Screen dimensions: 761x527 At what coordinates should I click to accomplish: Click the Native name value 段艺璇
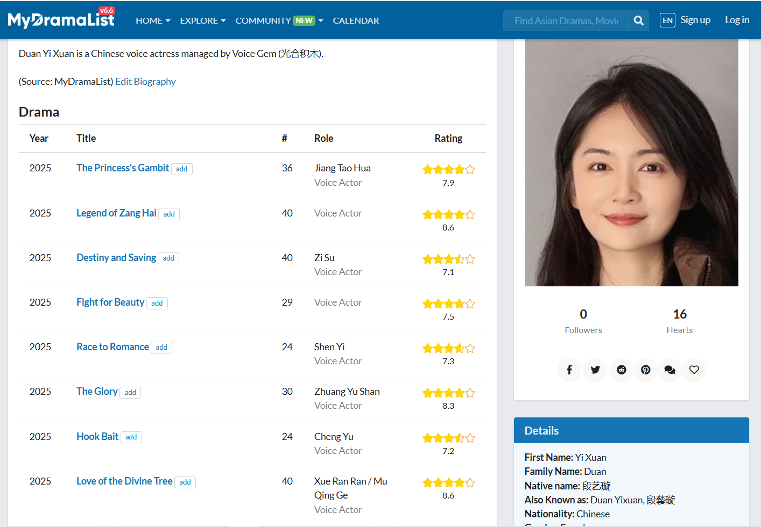coord(596,486)
